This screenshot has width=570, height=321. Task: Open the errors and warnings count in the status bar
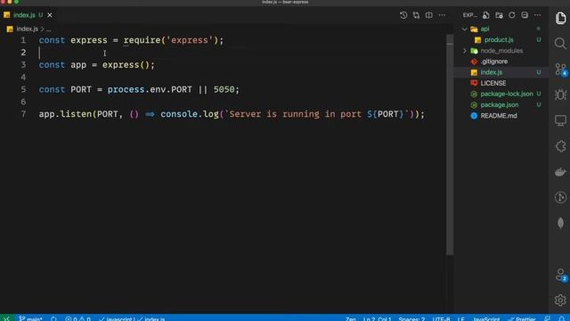(77, 318)
